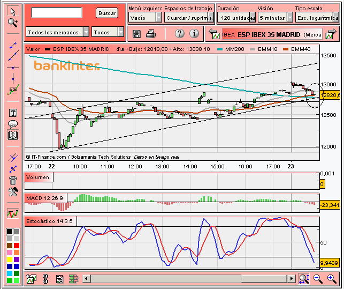Select the speech bubble comment tool
This screenshot has height=289, width=344.
click(13, 124)
